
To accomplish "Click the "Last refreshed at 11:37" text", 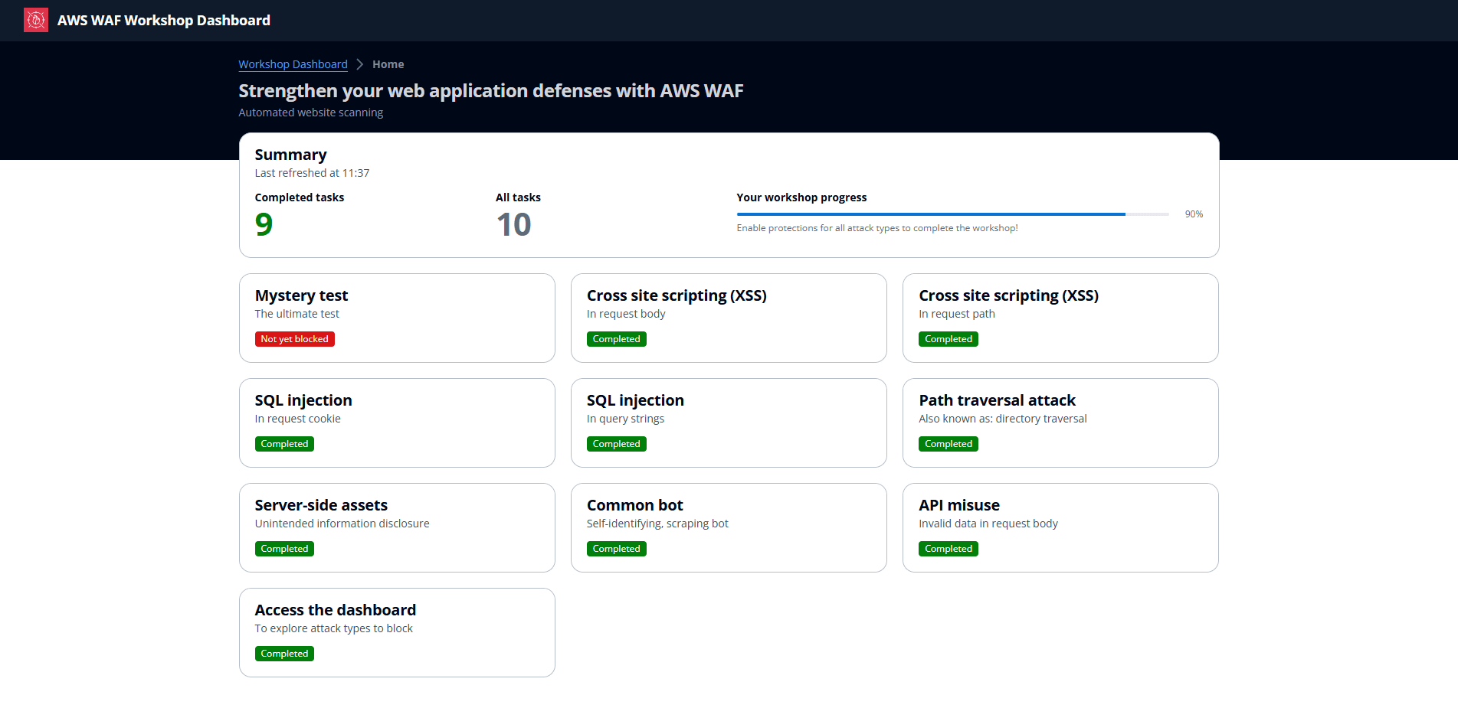I will (313, 173).
